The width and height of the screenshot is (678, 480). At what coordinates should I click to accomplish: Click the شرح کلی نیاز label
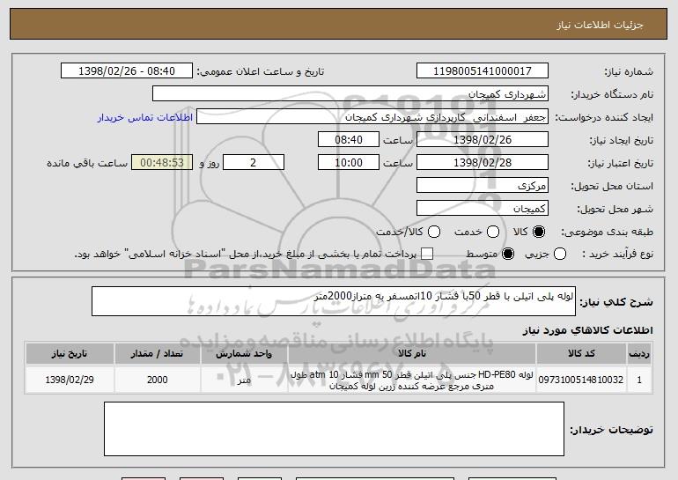[616, 302]
